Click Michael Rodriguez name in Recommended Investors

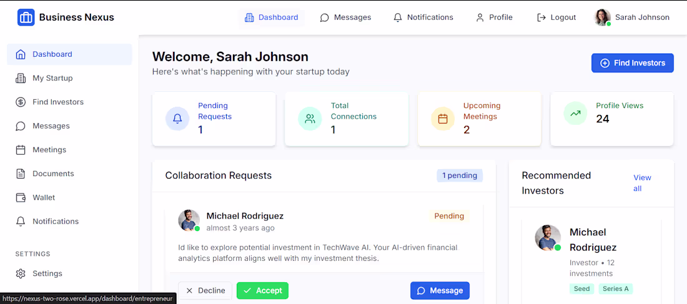pos(593,240)
